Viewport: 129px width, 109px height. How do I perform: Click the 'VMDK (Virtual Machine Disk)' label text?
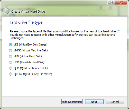point(31,50)
